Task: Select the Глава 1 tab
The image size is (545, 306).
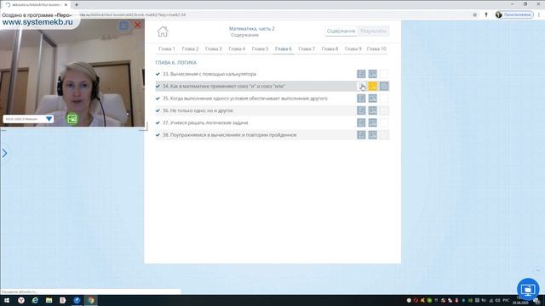Action: click(167, 49)
